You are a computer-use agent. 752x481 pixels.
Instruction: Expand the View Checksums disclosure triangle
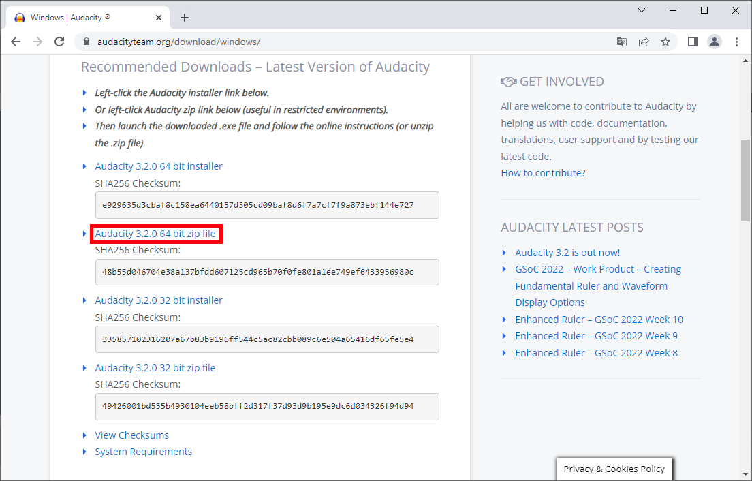[84, 435]
